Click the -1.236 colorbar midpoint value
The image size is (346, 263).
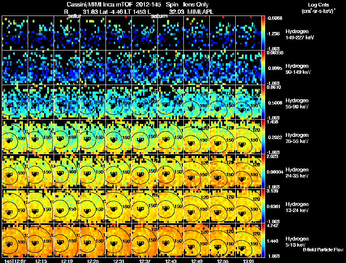[x=273, y=34]
